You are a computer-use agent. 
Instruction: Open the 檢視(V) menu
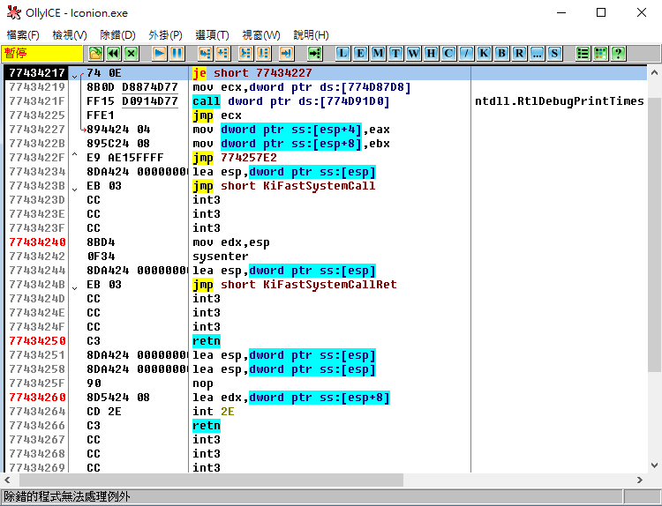(x=70, y=35)
